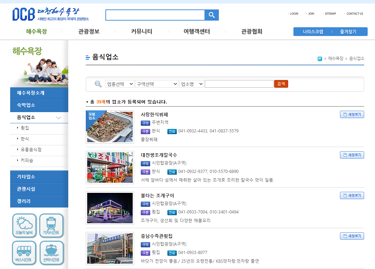Viewport: 375px width, 269px height.
Task: Open the 커뮤니티 menu
Action: (141, 31)
